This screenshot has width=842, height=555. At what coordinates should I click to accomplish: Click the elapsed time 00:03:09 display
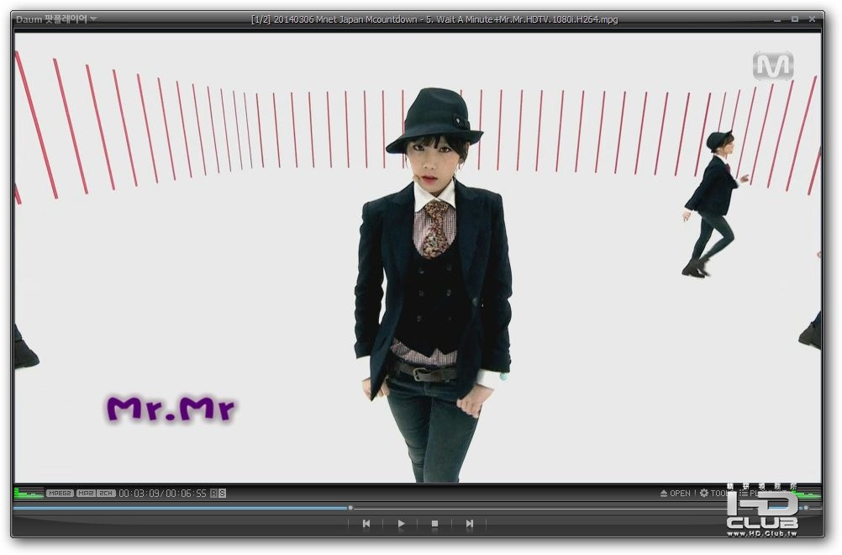(x=139, y=494)
